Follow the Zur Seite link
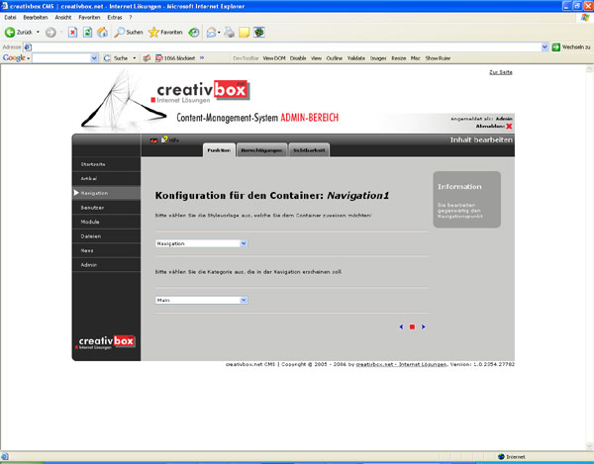The width and height of the screenshot is (594, 464). click(500, 73)
